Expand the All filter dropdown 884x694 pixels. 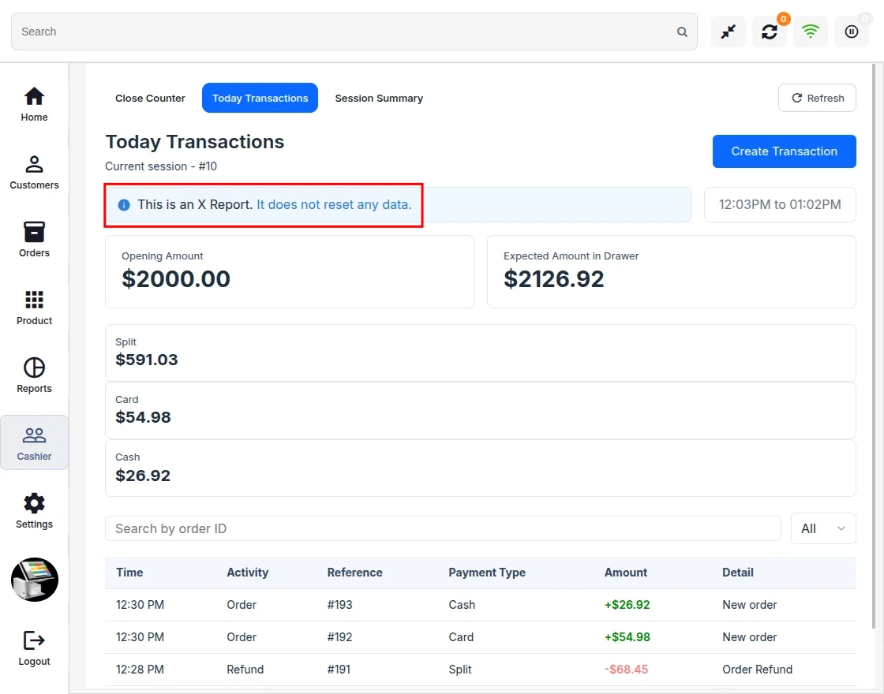(x=823, y=528)
